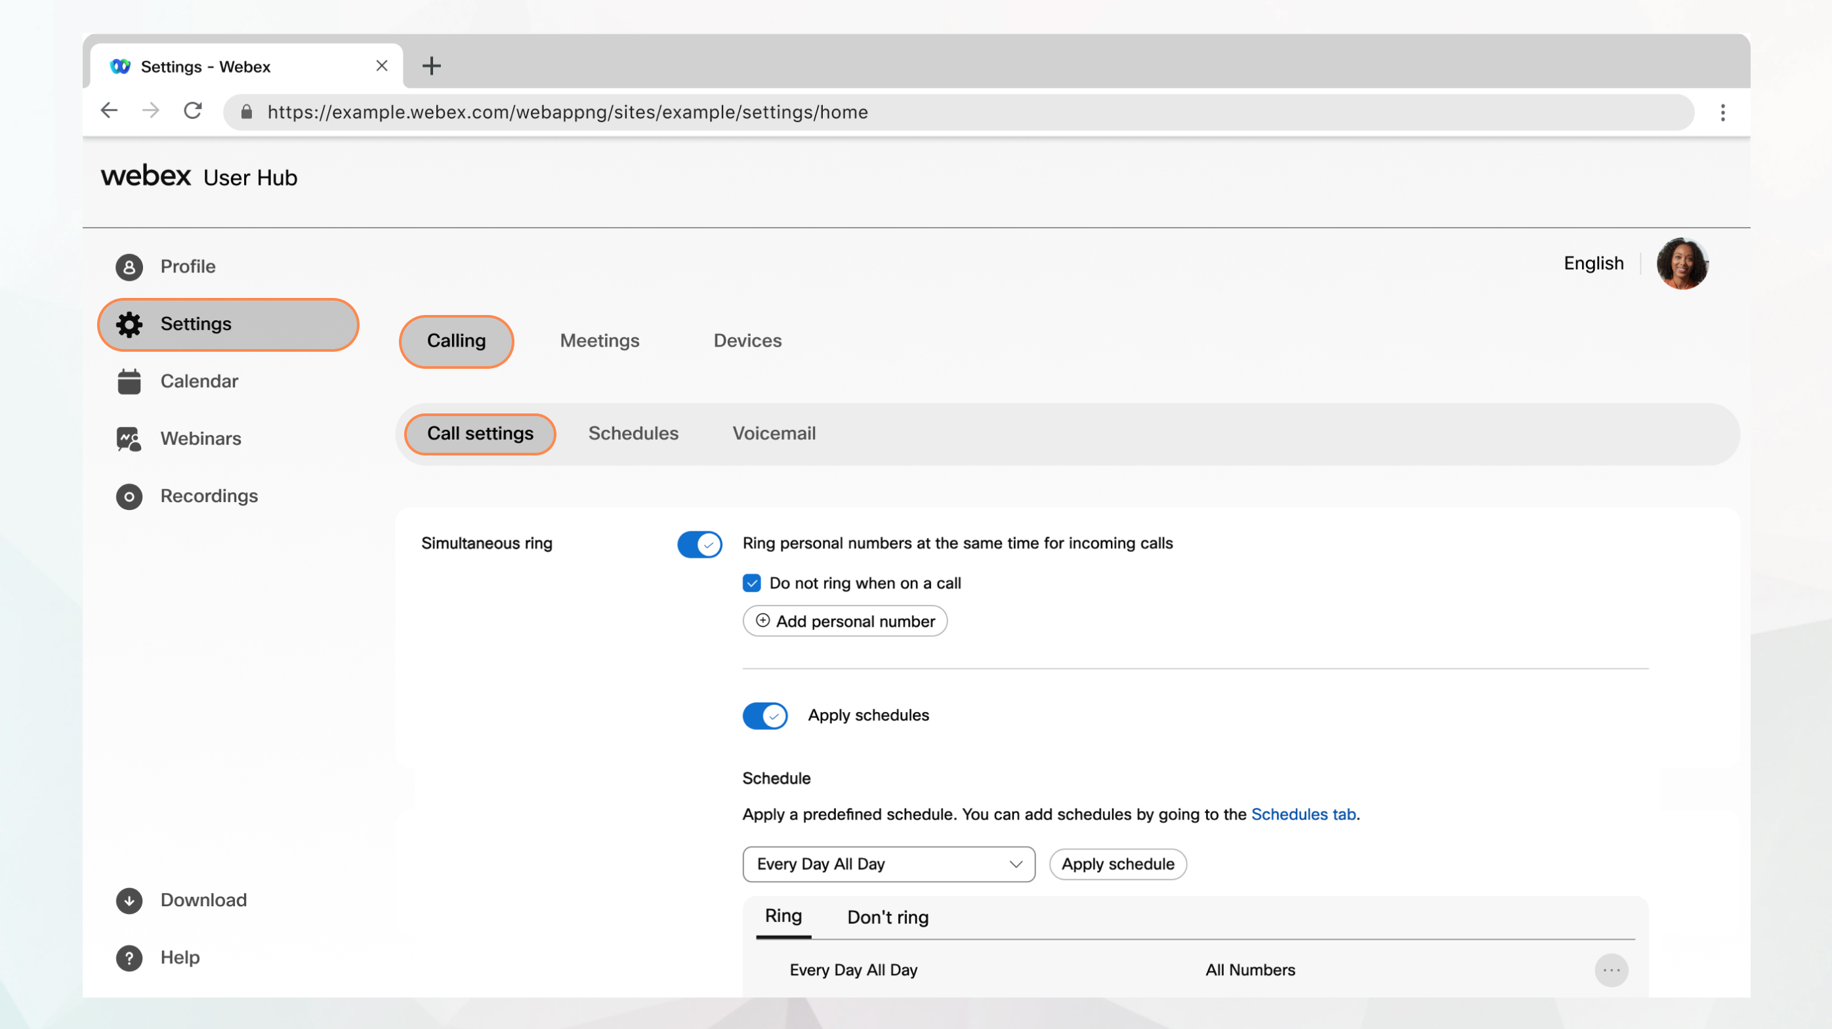
Task: Enable the Do not ring checkbox
Action: click(750, 583)
